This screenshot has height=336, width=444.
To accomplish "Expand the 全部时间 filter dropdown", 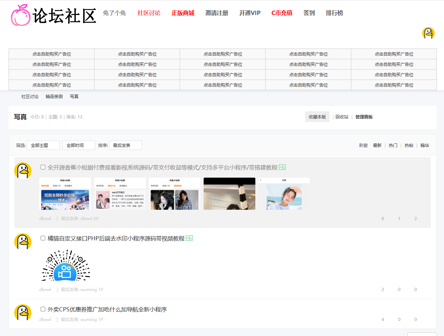I will click(78, 145).
